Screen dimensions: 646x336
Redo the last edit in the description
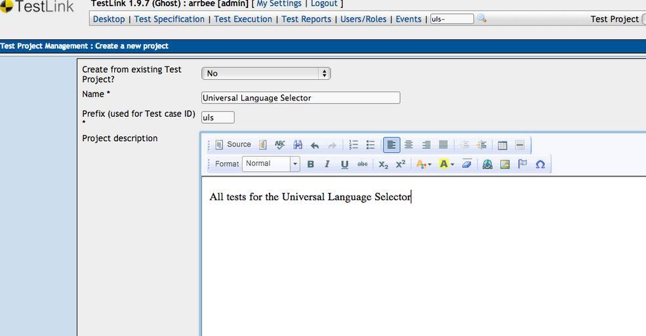(x=332, y=145)
